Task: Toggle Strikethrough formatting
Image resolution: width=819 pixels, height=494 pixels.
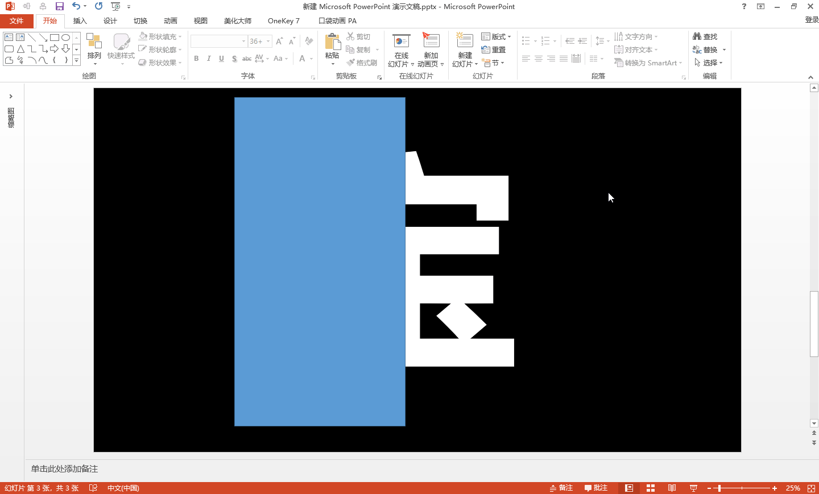Action: 247,59
